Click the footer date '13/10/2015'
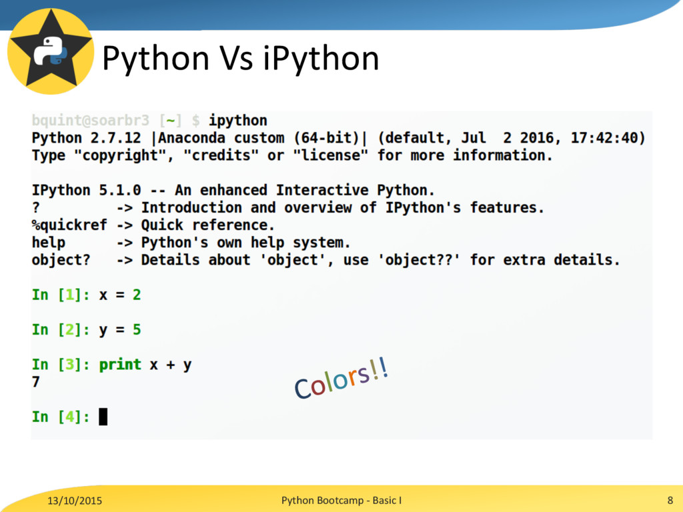 point(75,501)
